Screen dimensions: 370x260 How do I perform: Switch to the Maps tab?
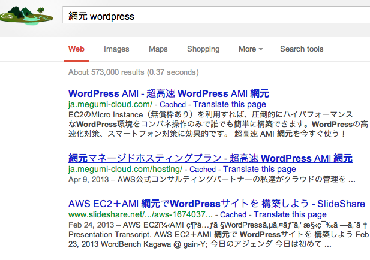click(158, 49)
